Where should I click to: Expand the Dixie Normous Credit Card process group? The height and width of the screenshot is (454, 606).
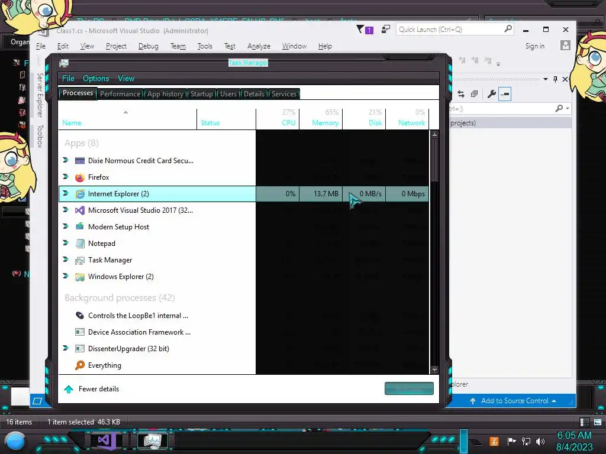tap(66, 160)
